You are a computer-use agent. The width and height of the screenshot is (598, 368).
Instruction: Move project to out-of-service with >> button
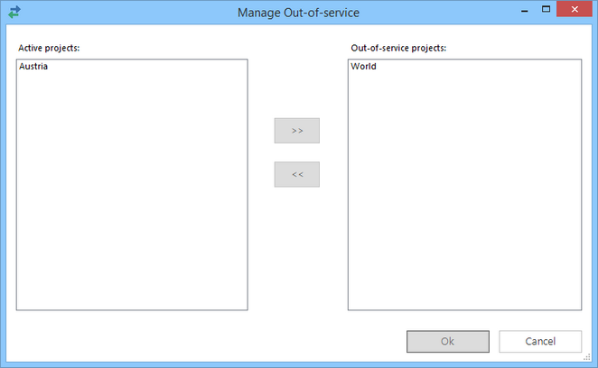(x=296, y=131)
